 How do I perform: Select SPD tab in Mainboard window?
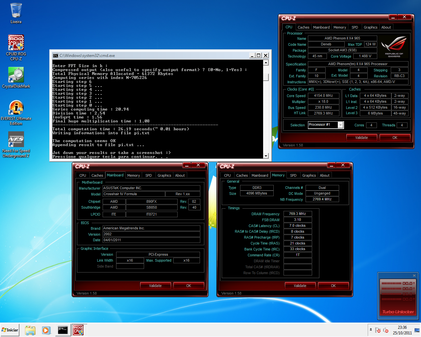point(149,175)
